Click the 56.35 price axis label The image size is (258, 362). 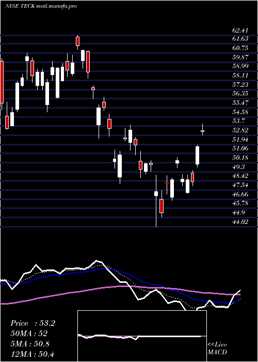(240, 94)
